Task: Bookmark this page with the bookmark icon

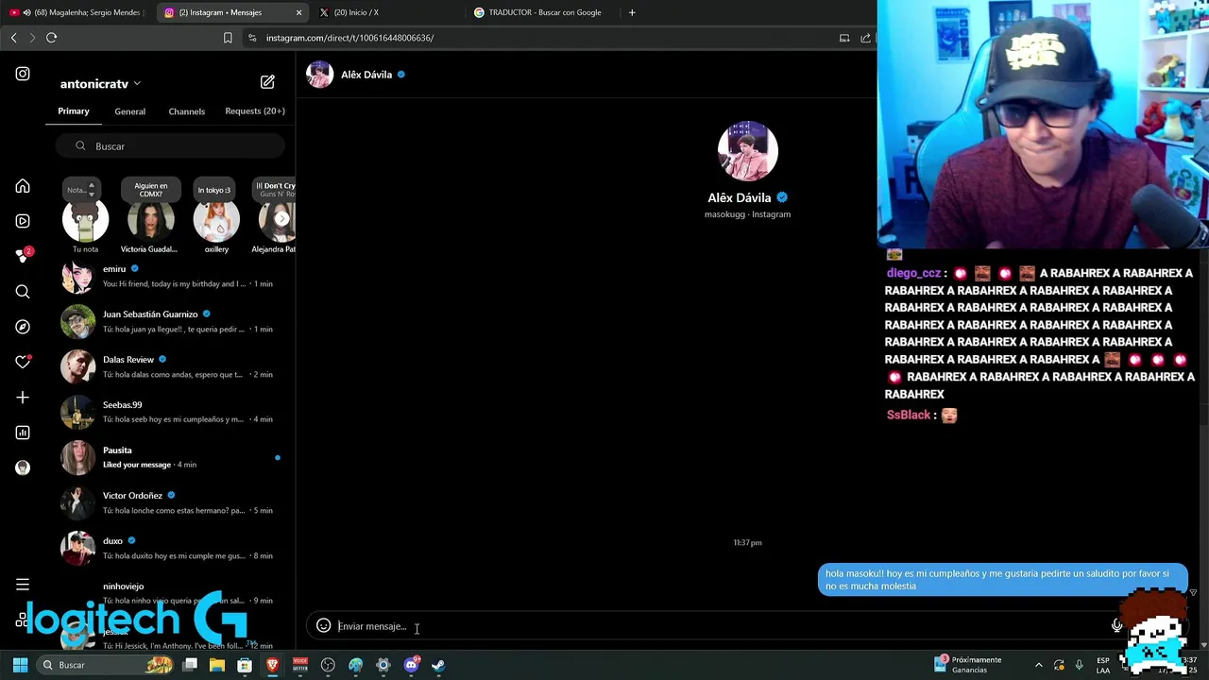Action: [x=228, y=38]
